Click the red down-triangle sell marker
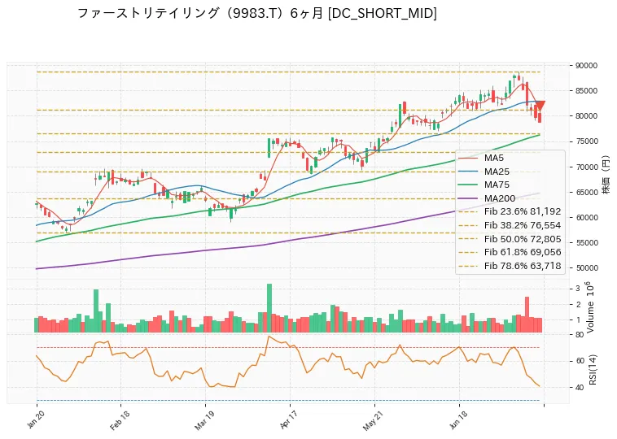This screenshot has height=439, width=617. pyautogui.click(x=540, y=106)
